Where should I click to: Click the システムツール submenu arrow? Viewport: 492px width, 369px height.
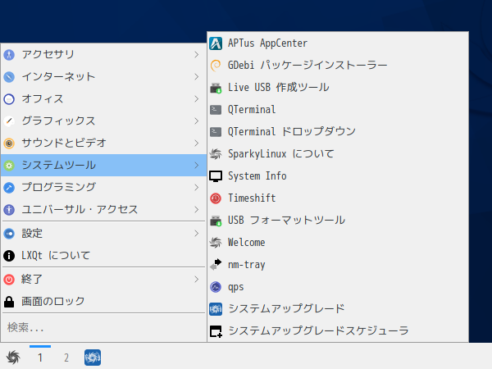[x=197, y=166]
